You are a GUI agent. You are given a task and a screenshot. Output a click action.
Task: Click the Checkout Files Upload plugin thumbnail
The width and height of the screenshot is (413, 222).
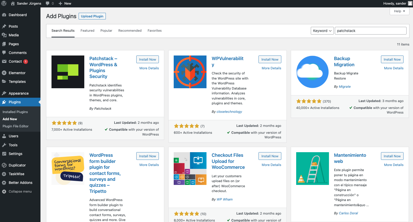[190, 169]
